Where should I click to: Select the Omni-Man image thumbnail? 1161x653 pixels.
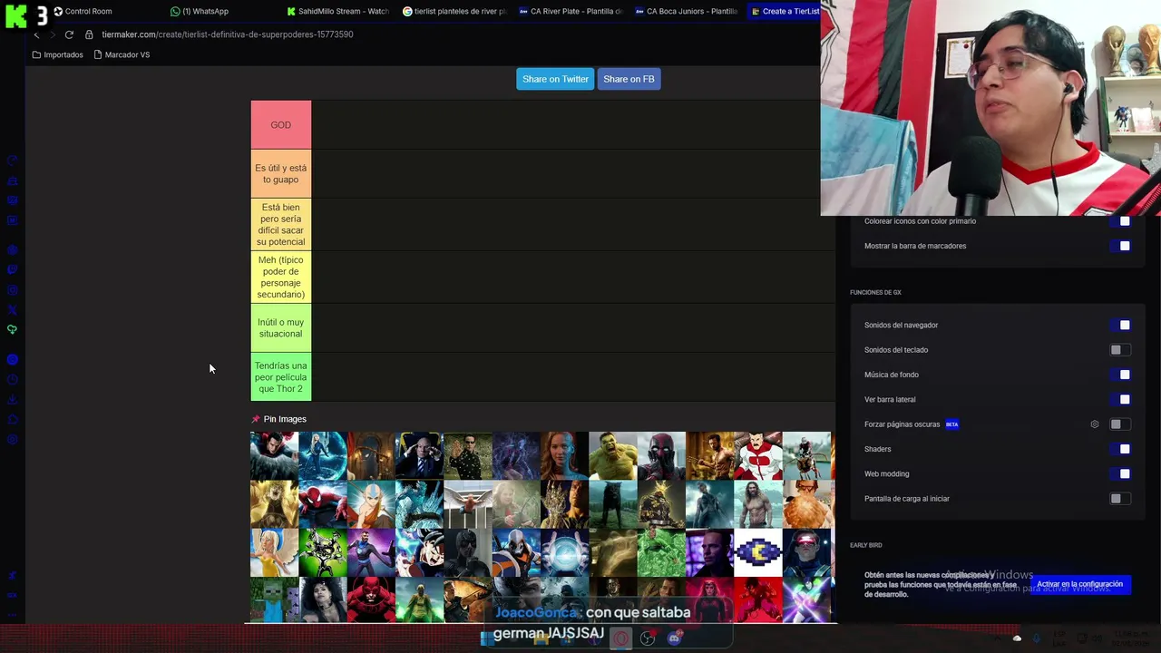(758, 455)
